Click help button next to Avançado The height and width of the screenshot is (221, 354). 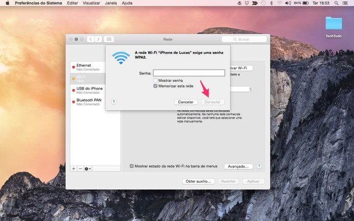[259, 166]
